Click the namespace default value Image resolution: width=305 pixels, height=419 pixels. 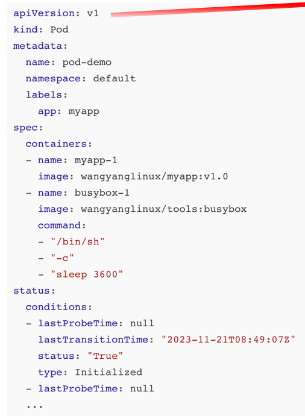click(x=115, y=78)
